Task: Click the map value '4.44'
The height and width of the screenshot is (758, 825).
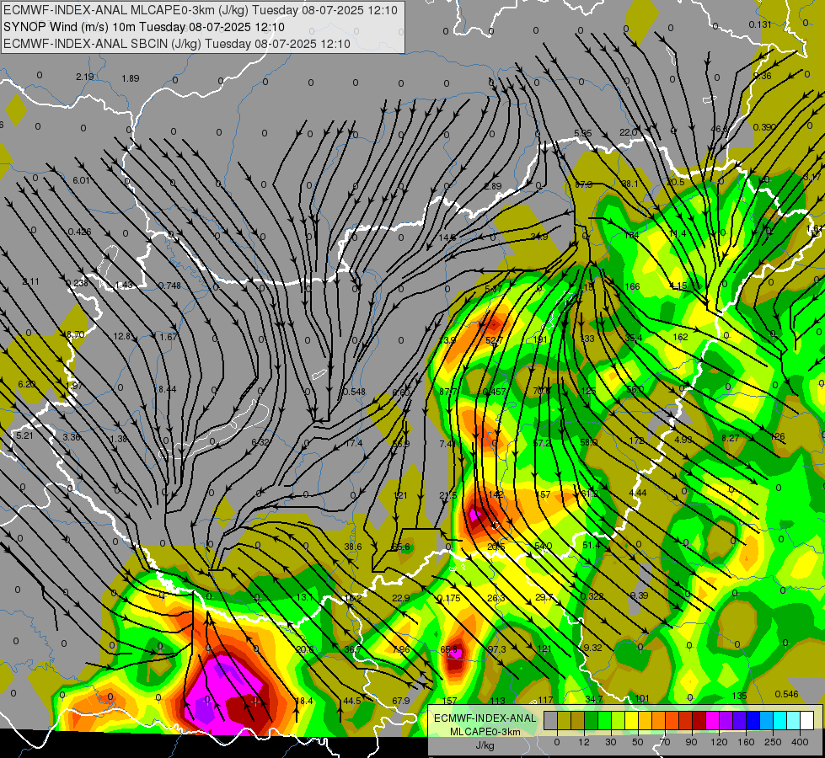Action: 638,493
